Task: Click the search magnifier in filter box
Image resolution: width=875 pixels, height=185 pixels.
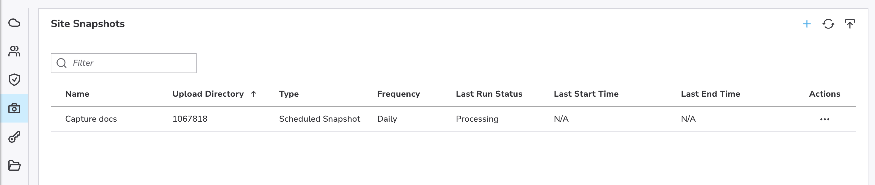Action: click(x=62, y=63)
